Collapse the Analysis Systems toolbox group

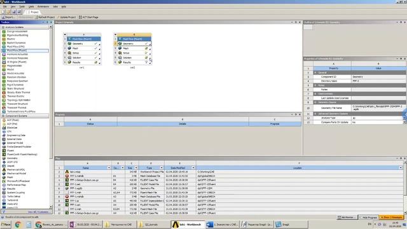pos(3,27)
